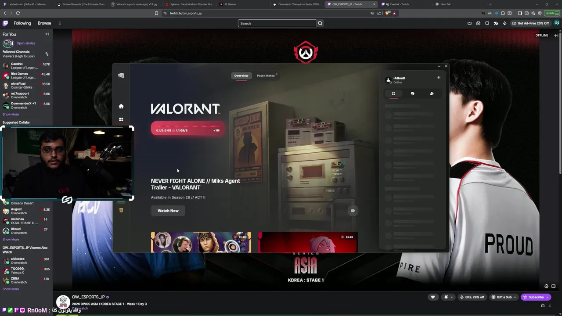
Task: Collapse the Riot client social panel
Action: tap(439, 78)
